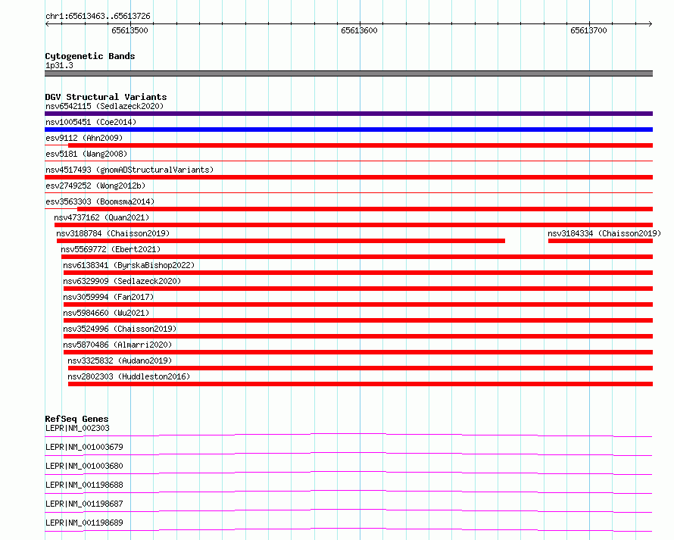Open nsv5870486 (Almarri2020) variant
The width and height of the screenshot is (674, 540).
click(x=117, y=345)
